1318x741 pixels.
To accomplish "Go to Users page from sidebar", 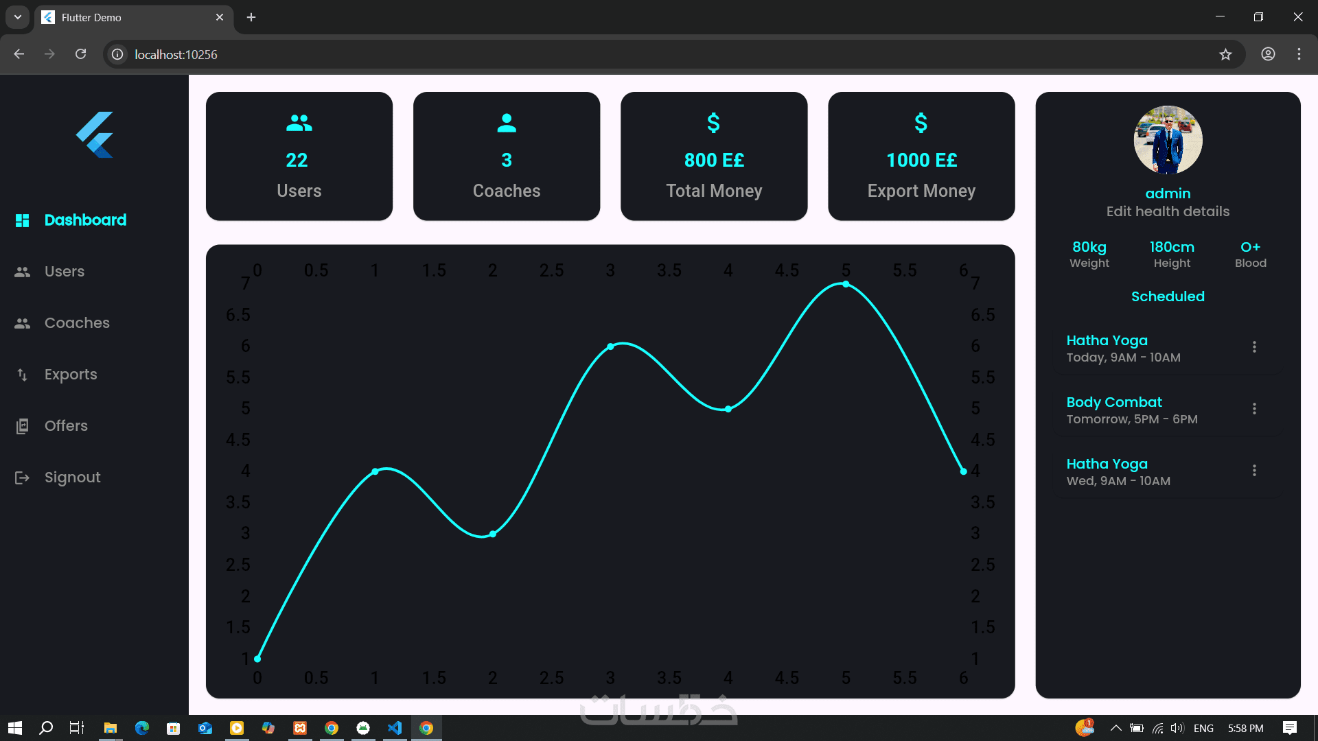I will (65, 272).
